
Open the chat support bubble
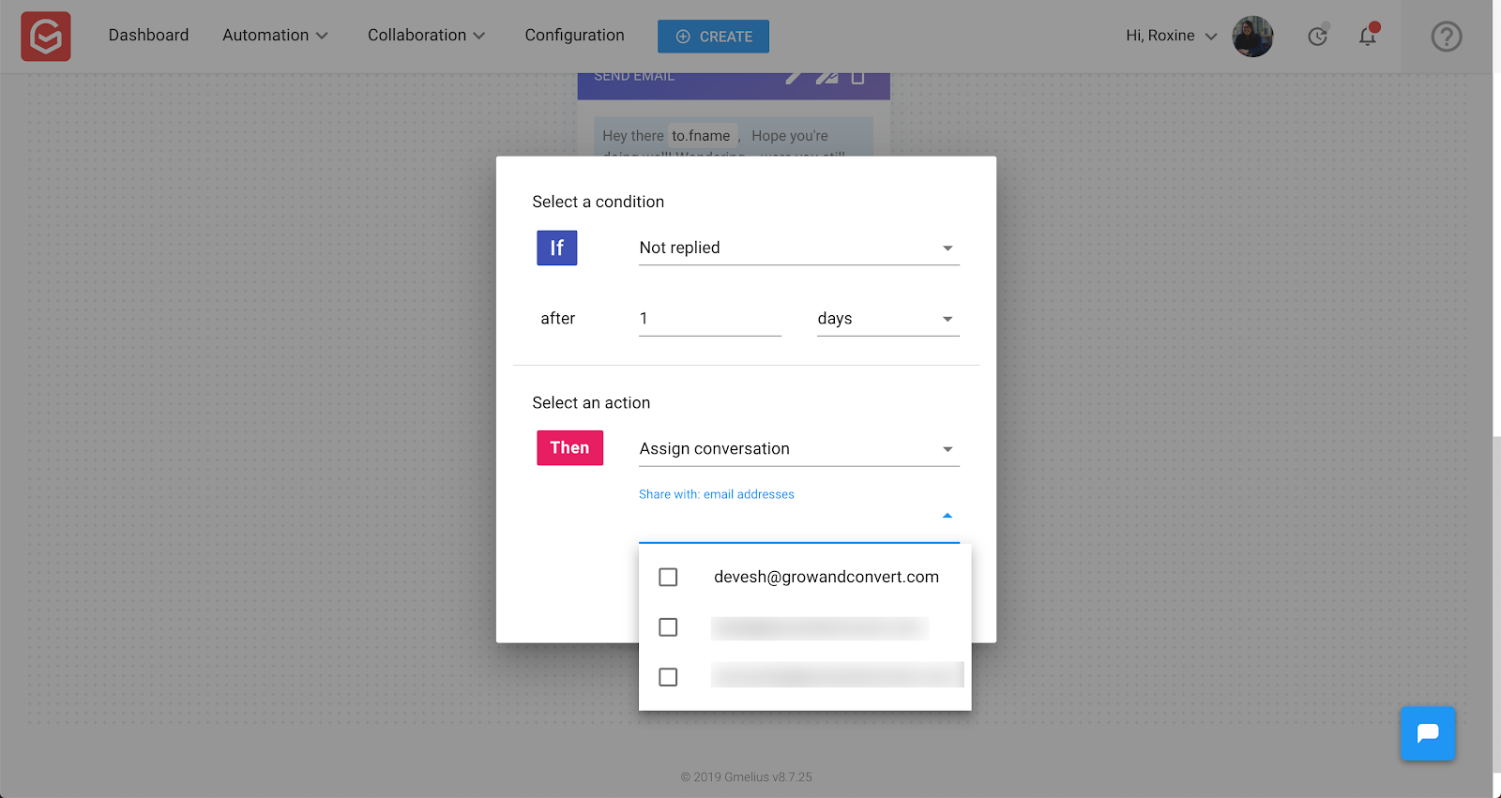click(1428, 733)
